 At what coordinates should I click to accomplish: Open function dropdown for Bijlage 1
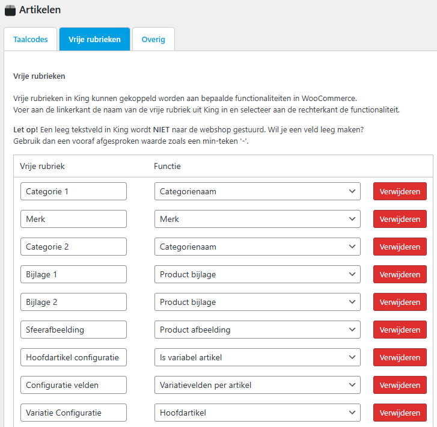(x=257, y=274)
